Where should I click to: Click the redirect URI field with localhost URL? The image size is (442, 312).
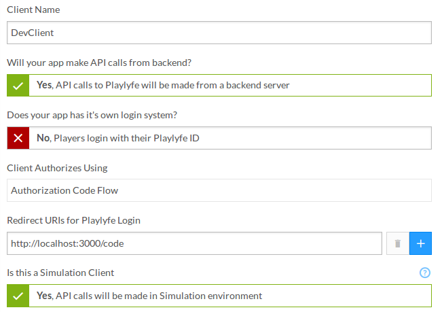click(194, 243)
